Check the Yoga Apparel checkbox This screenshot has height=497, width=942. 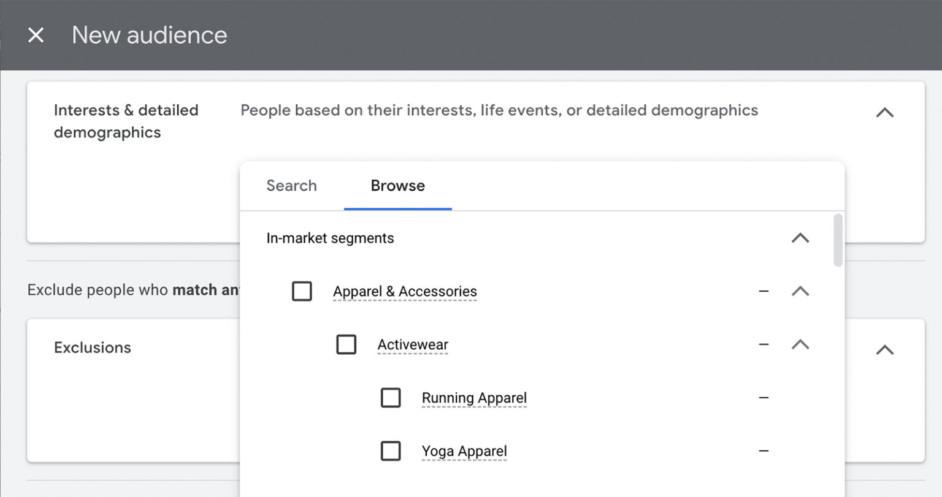pyautogui.click(x=391, y=450)
